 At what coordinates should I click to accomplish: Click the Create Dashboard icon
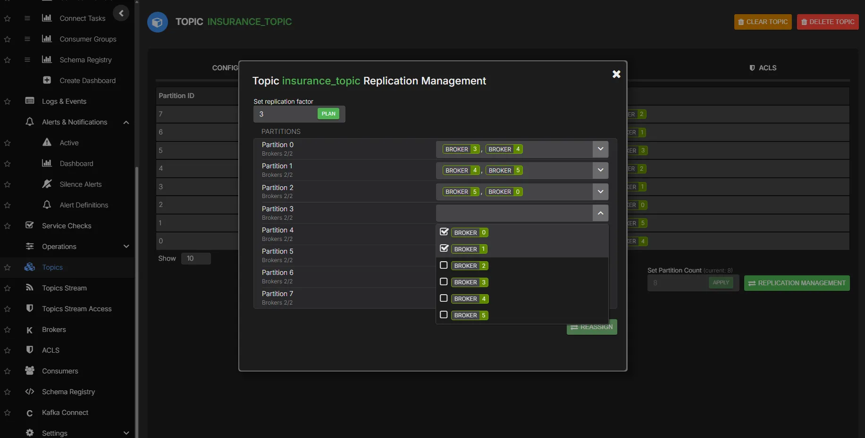click(x=47, y=80)
